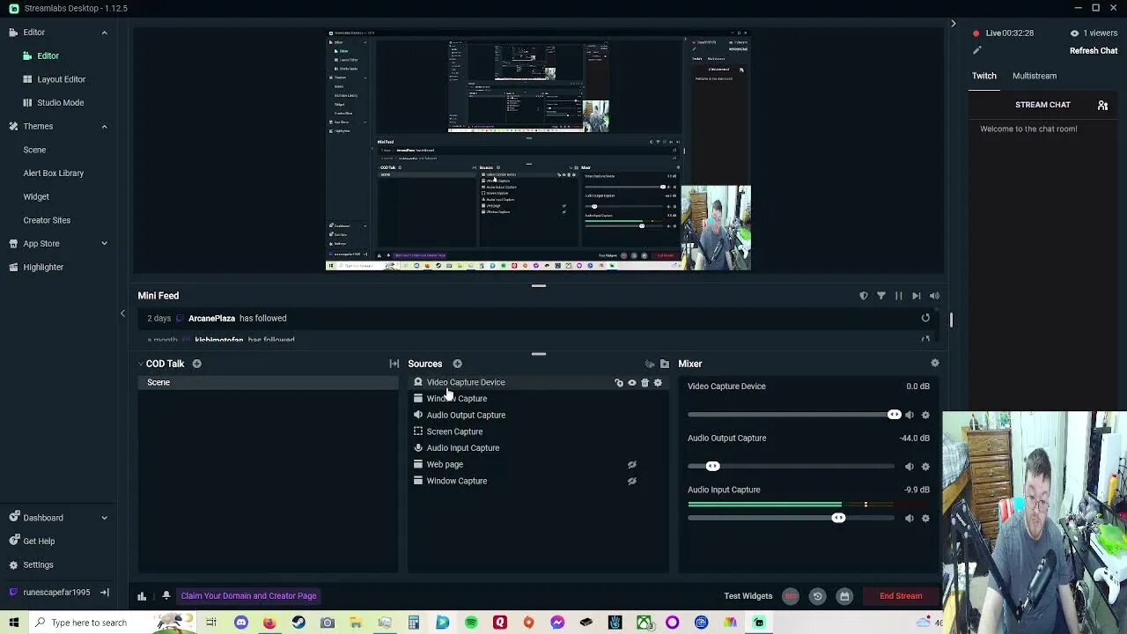The height and width of the screenshot is (634, 1127).
Task: Expand the App Store section
Action: click(x=104, y=244)
